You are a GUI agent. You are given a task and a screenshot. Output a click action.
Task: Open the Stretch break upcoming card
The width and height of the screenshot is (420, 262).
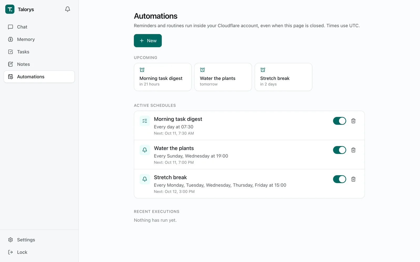pos(283,77)
